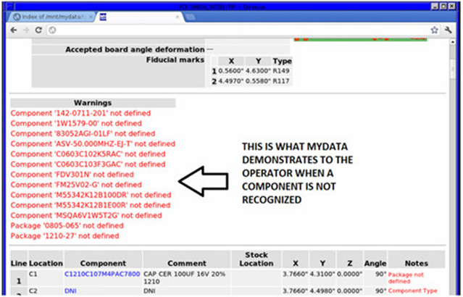Click the 'Fiducial marks' label
This screenshot has width=463, height=297.
pyautogui.click(x=175, y=60)
